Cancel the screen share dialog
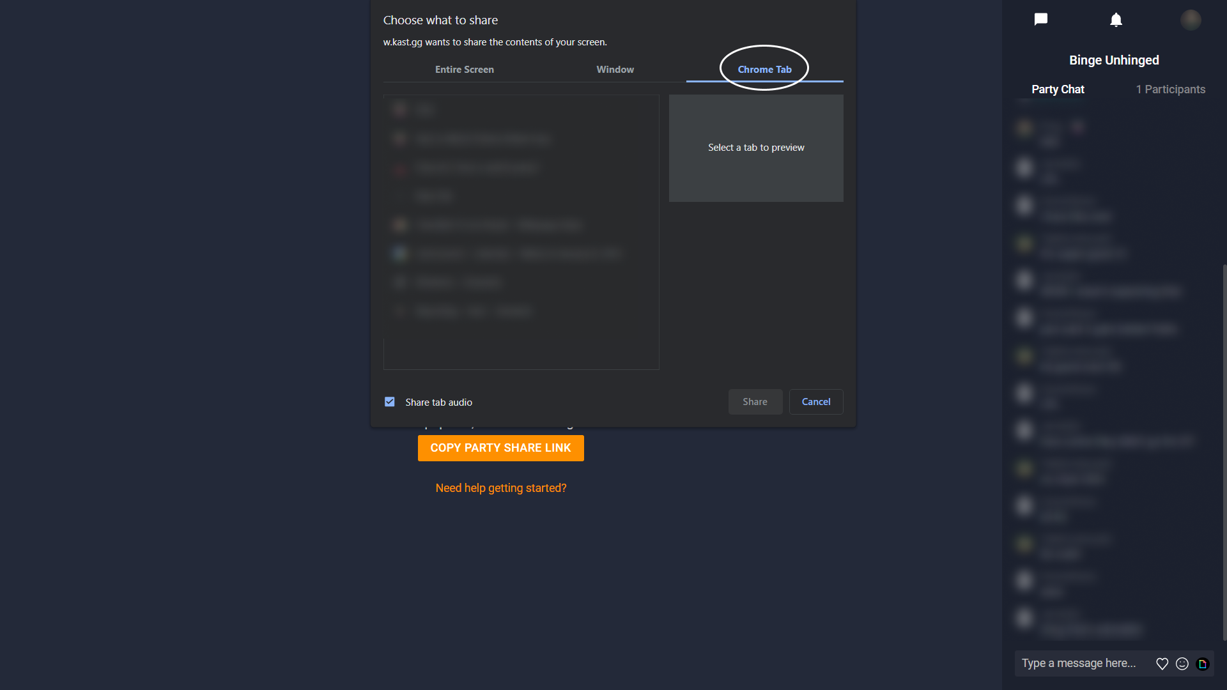1227x690 pixels. click(815, 401)
